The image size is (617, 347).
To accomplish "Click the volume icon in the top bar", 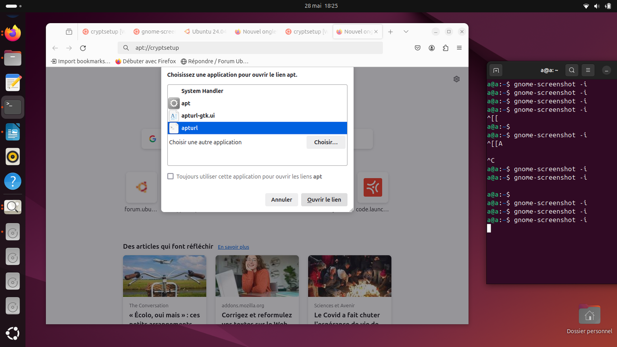I will 597,6.
